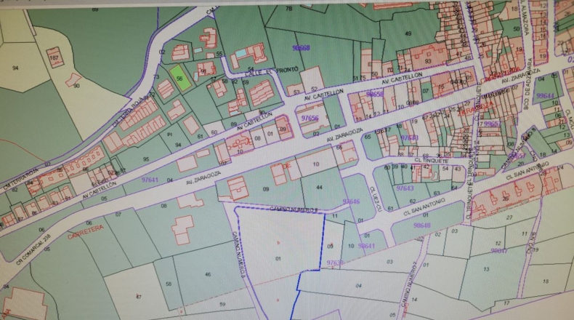This screenshot has height=320, width=574.
Task: Click block number 97646
Action: [x=352, y=201]
